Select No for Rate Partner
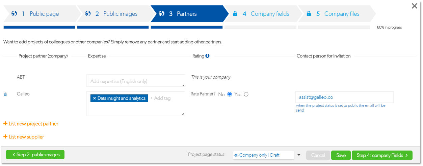The width and height of the screenshot is (423, 166). pyautogui.click(x=230, y=94)
